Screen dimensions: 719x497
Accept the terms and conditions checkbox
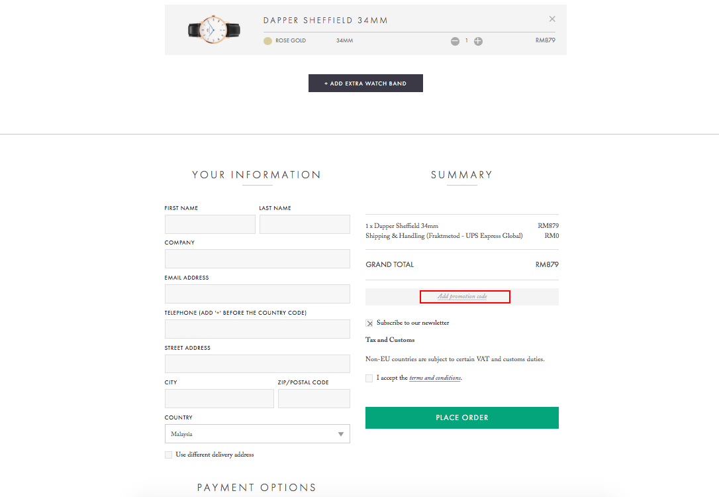point(369,378)
